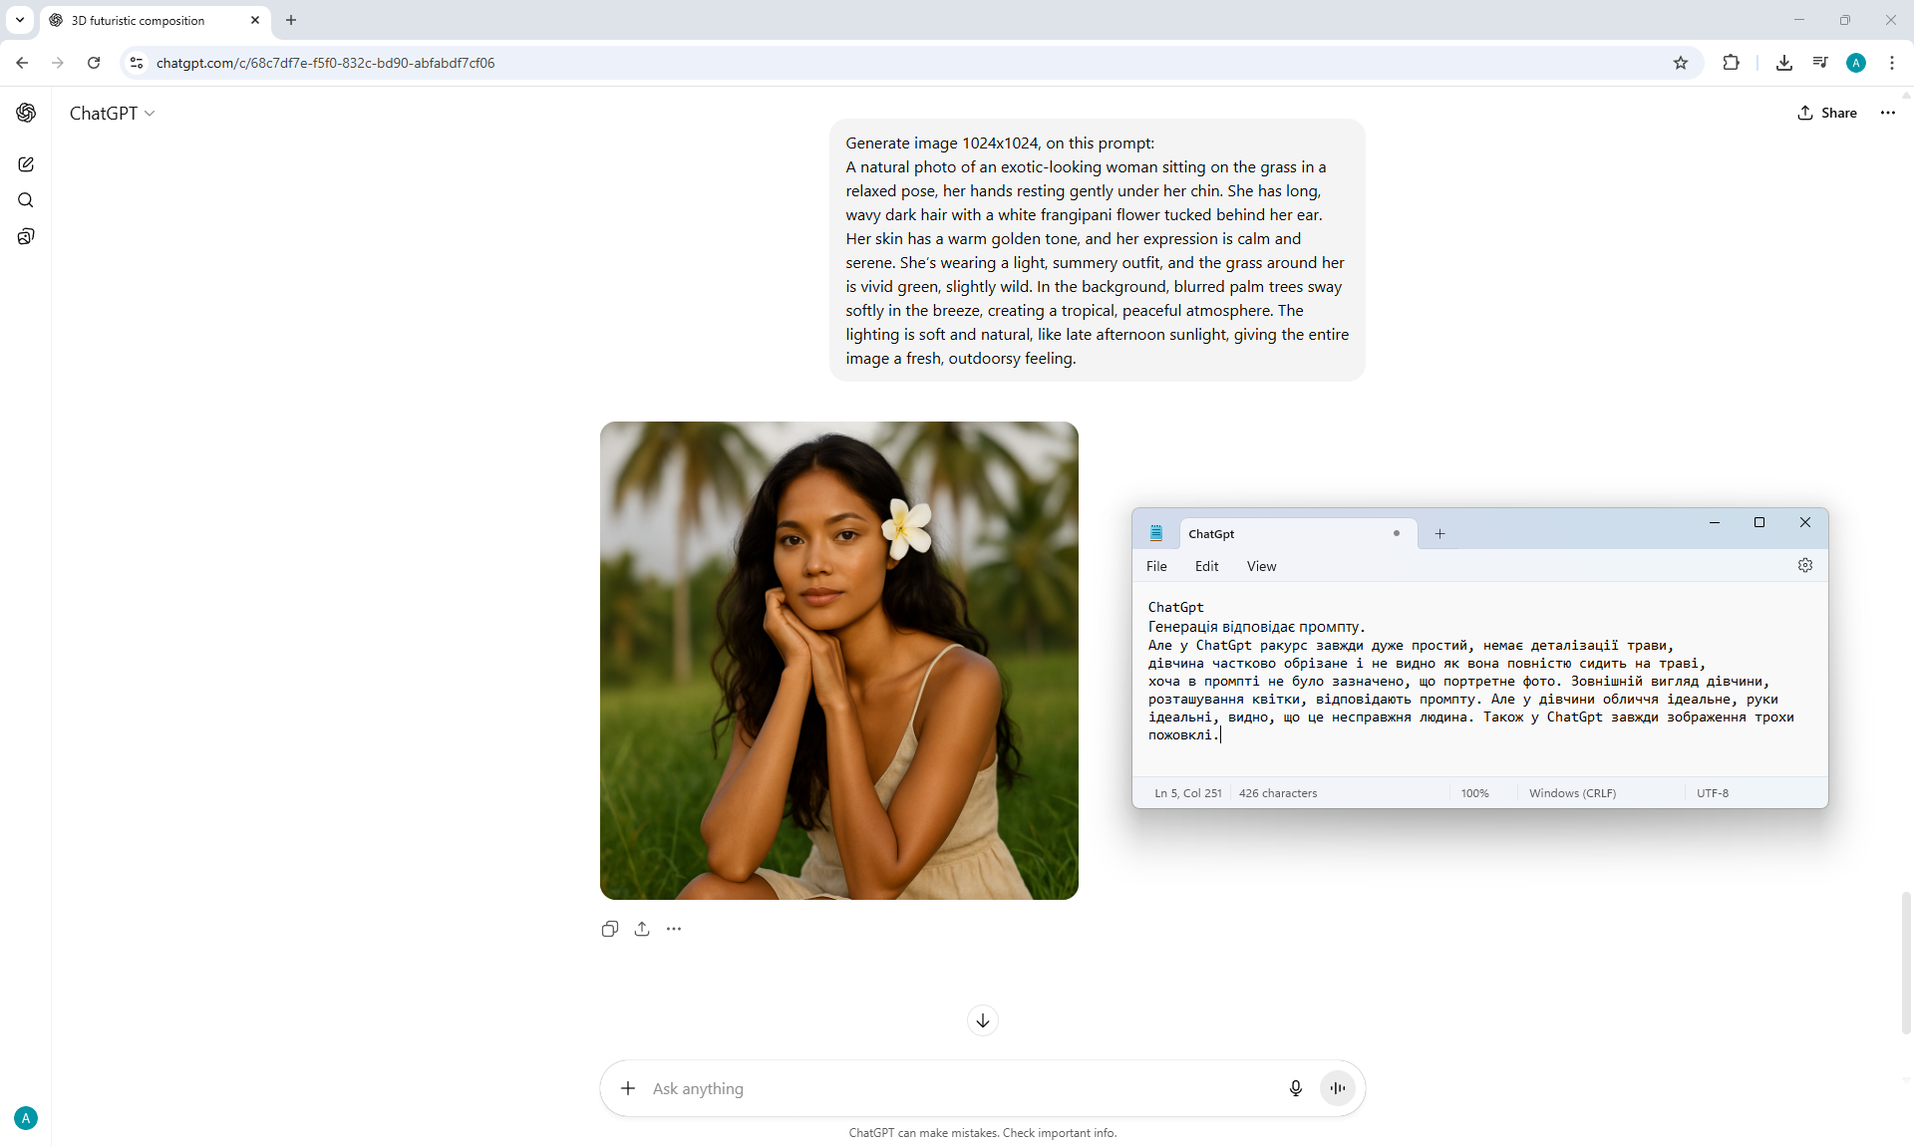
Task: Open the library images icon in sidebar
Action: point(26,236)
